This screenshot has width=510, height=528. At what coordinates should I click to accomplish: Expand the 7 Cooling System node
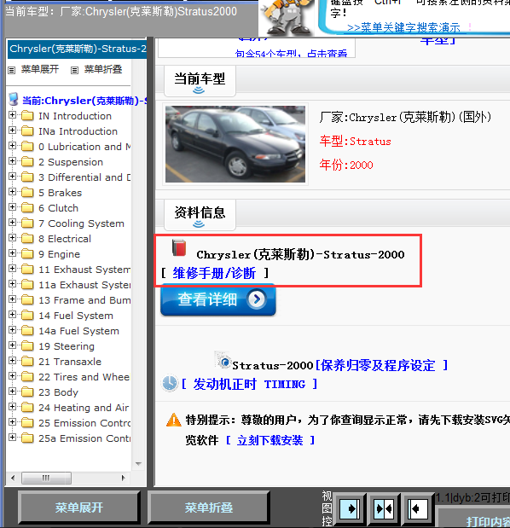click(x=13, y=223)
